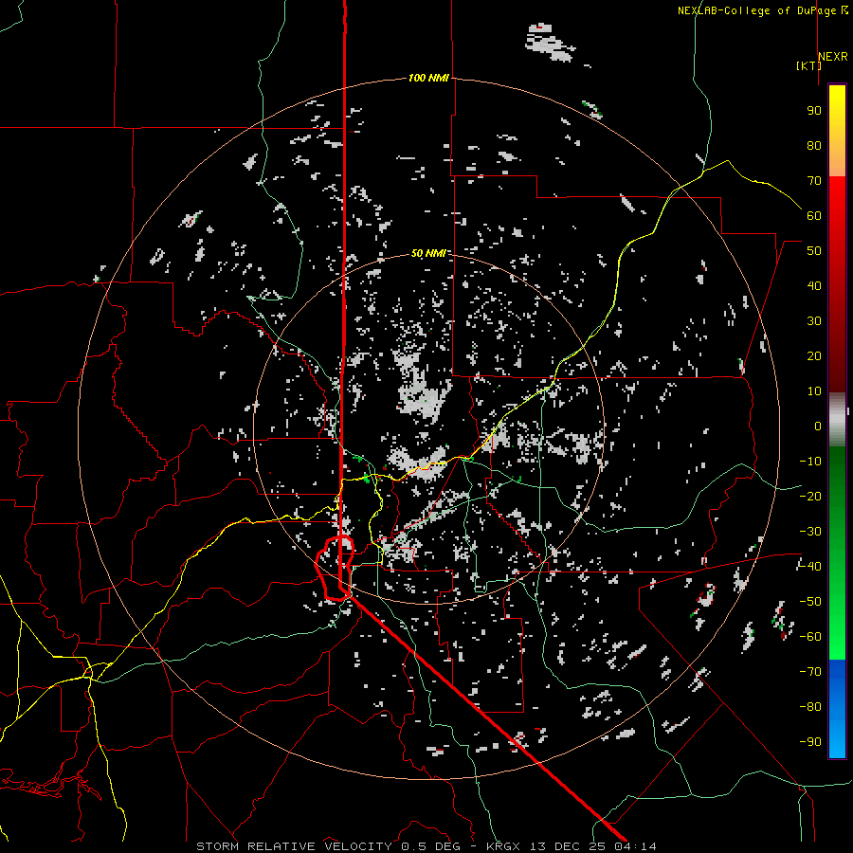
Task: Click the NEXLAB-College of DuPage label
Action: 758,10
